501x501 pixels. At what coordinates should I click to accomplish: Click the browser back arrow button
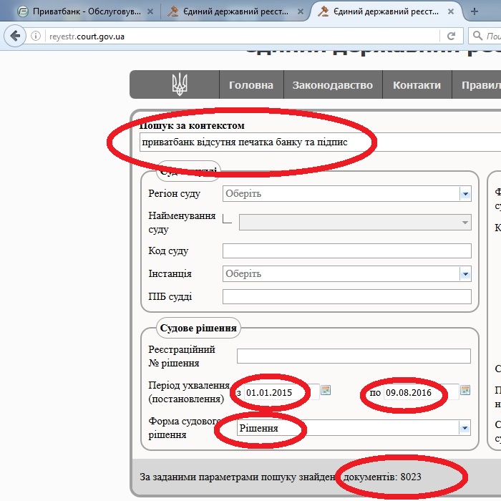[15, 36]
